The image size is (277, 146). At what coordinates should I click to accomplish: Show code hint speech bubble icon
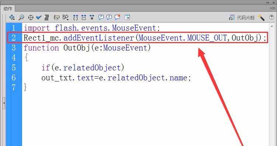click(57, 17)
